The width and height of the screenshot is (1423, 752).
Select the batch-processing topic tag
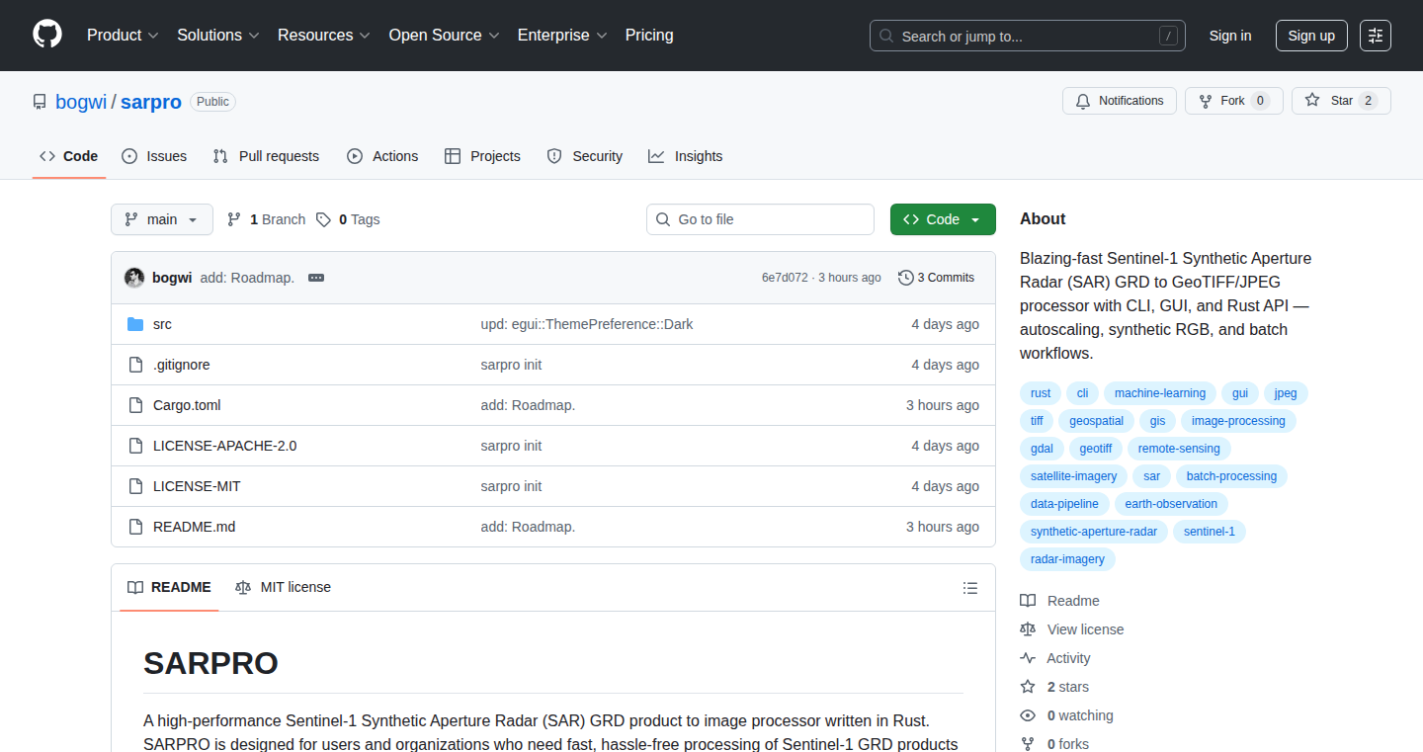[1231, 476]
